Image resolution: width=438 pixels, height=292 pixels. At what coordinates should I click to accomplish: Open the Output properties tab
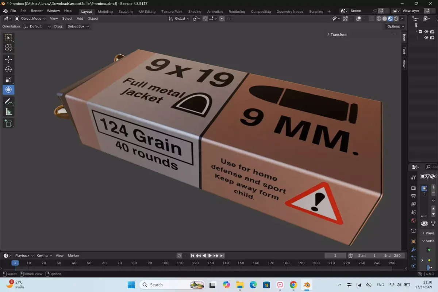click(x=414, y=196)
